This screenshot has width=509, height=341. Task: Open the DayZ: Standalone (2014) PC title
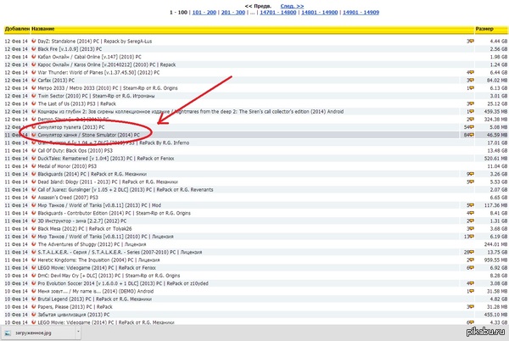[95, 42]
